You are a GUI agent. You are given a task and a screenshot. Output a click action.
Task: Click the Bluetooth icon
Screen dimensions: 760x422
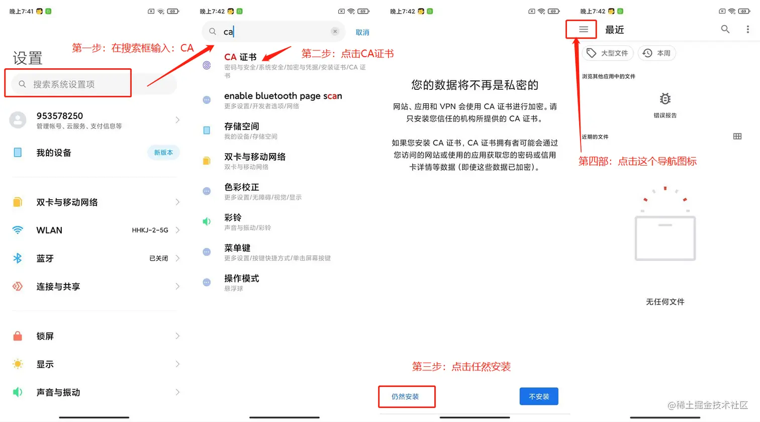click(18, 258)
